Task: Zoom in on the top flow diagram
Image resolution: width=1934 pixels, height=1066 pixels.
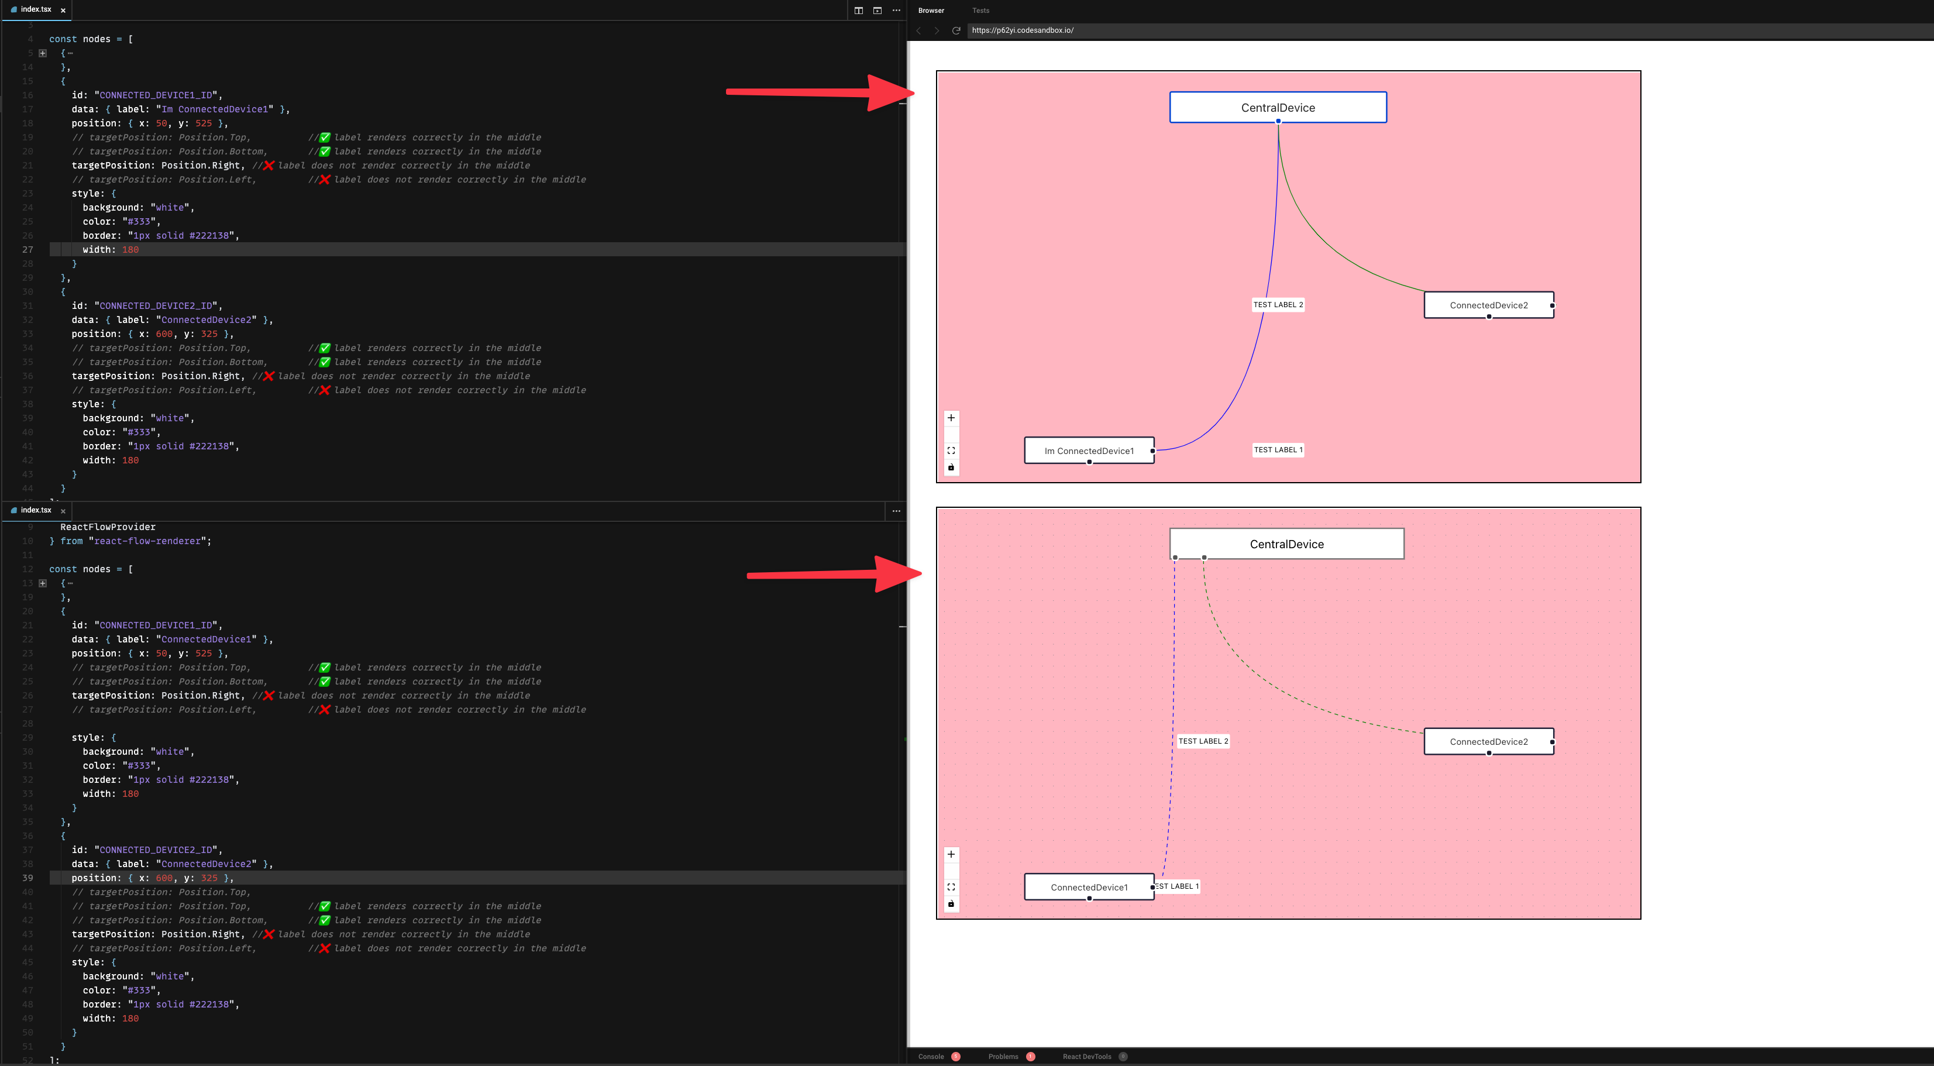Action: coord(952,418)
